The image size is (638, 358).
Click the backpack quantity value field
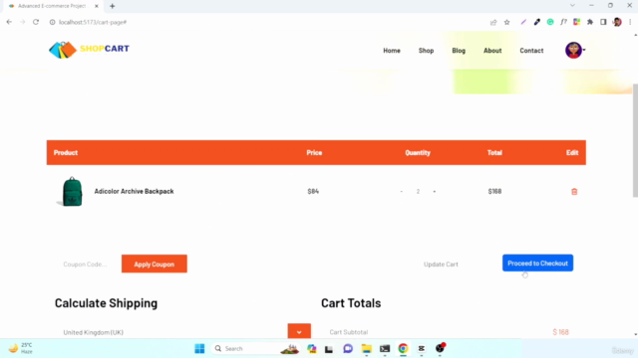point(418,191)
